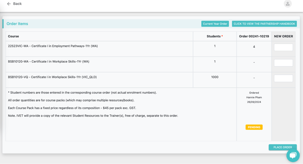Viewport: 303px width, 164px height.
Task: Click the PLACE ORDER button
Action: (x=282, y=147)
